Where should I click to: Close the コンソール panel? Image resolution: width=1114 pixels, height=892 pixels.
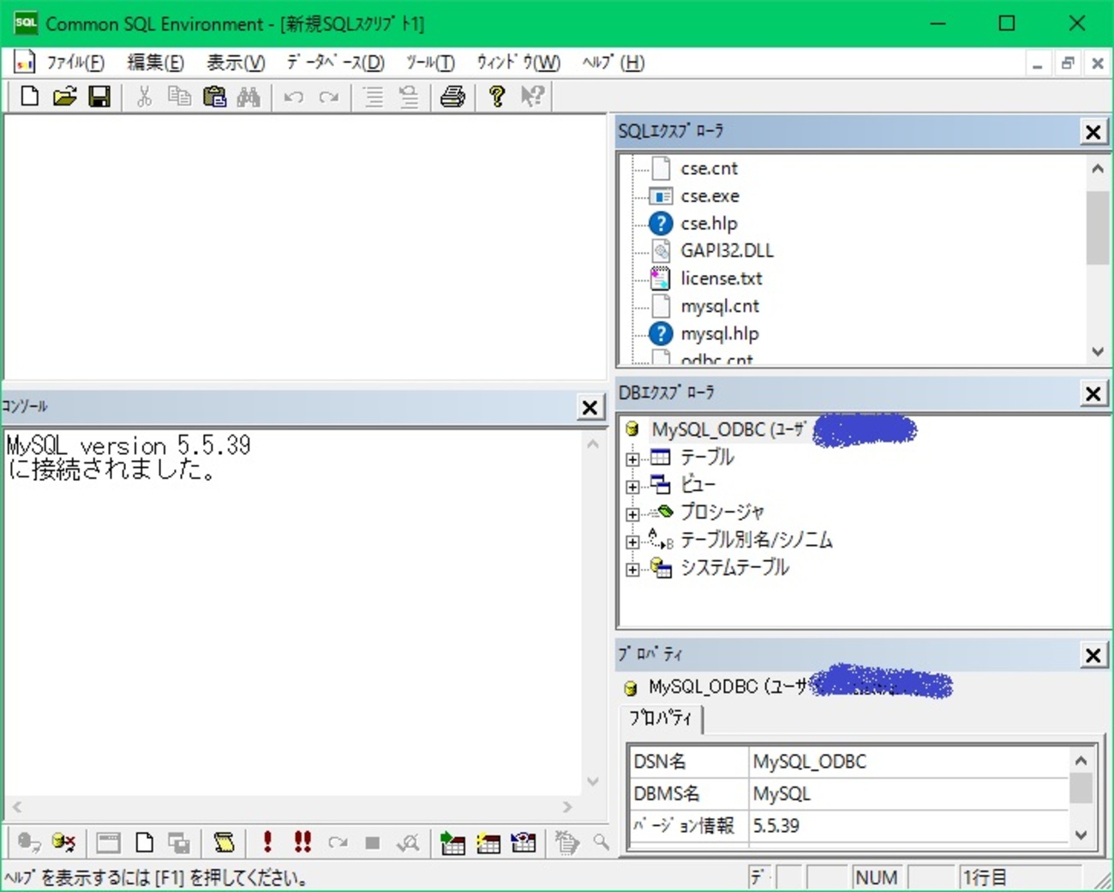coord(590,408)
